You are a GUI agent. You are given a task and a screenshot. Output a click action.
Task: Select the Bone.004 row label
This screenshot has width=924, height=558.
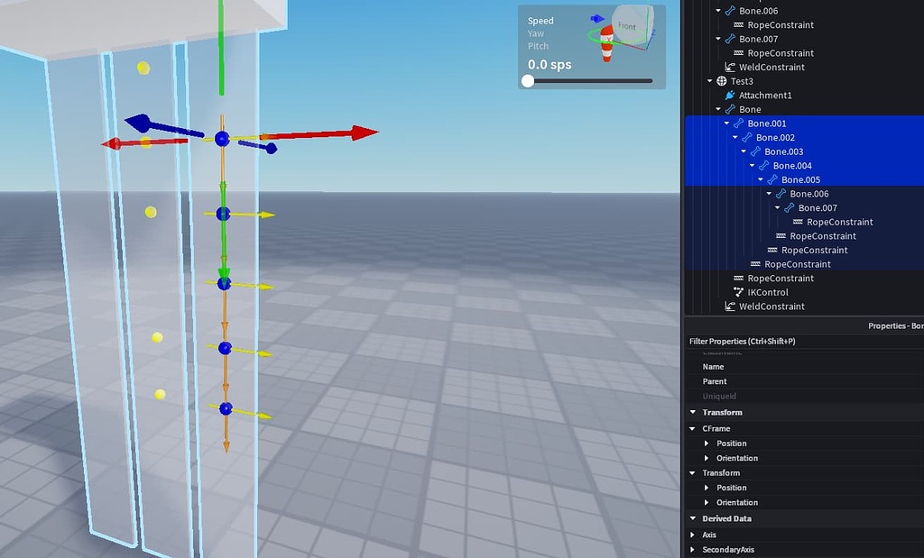pos(792,166)
